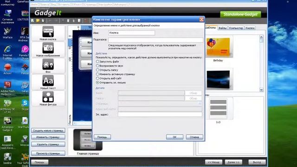Add a new button with Новая кнопка
The image size is (297, 167).
[48, 33]
